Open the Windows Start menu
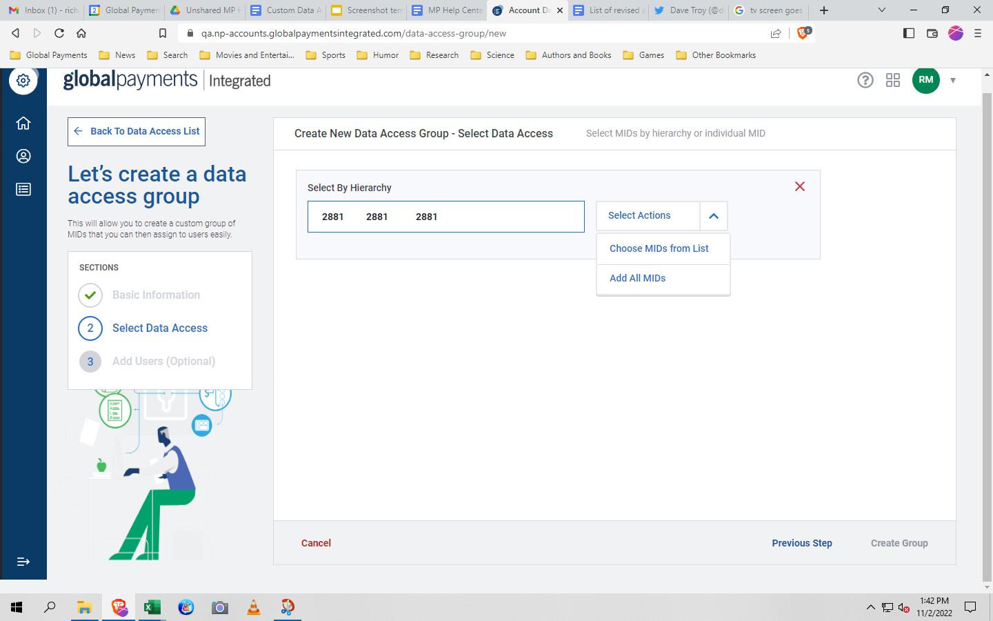The height and width of the screenshot is (621, 993). point(17,607)
